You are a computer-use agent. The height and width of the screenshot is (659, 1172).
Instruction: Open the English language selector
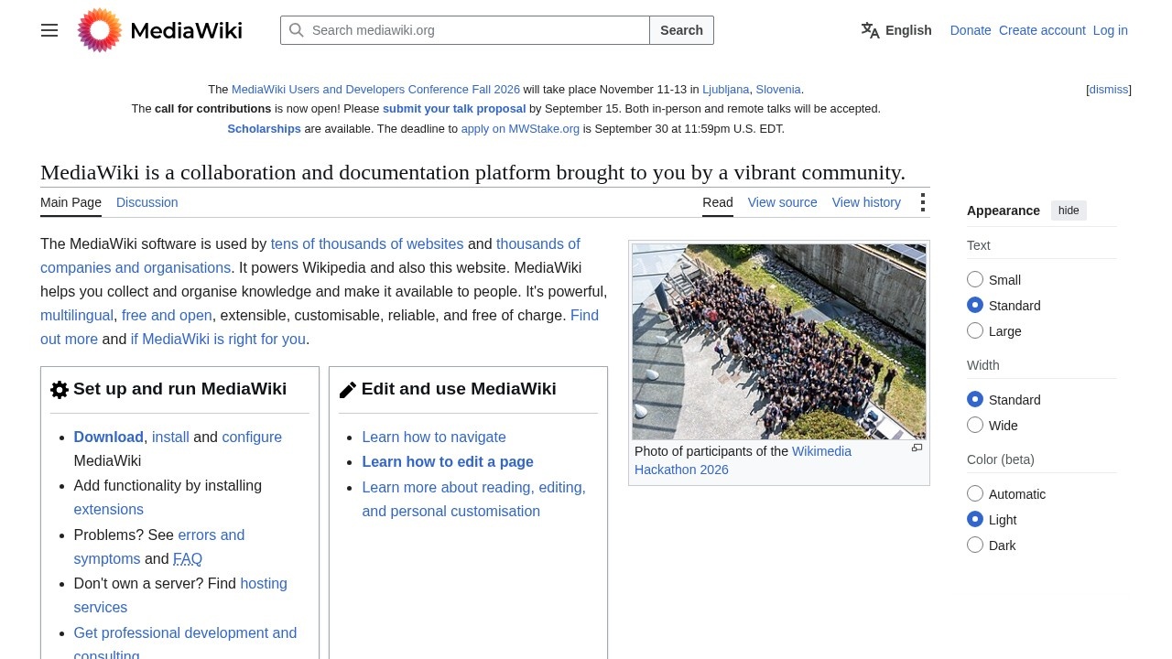(x=896, y=30)
